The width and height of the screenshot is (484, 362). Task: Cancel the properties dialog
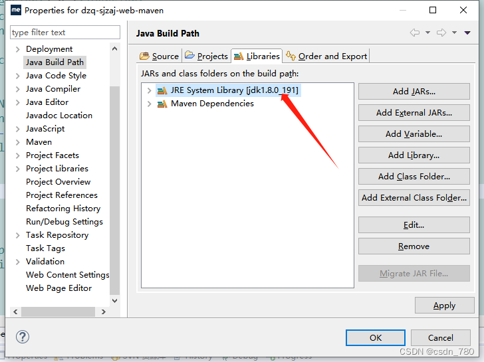441,337
